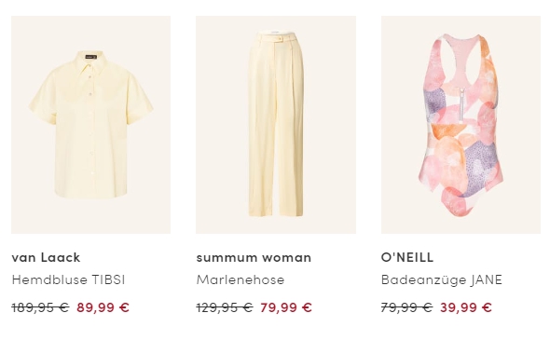550x354 pixels.
Task: Open the yellow van Laack shirt product image
Action: (90, 125)
